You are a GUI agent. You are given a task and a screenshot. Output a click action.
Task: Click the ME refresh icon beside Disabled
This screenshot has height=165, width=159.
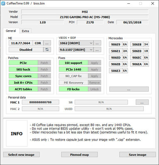click(47, 49)
